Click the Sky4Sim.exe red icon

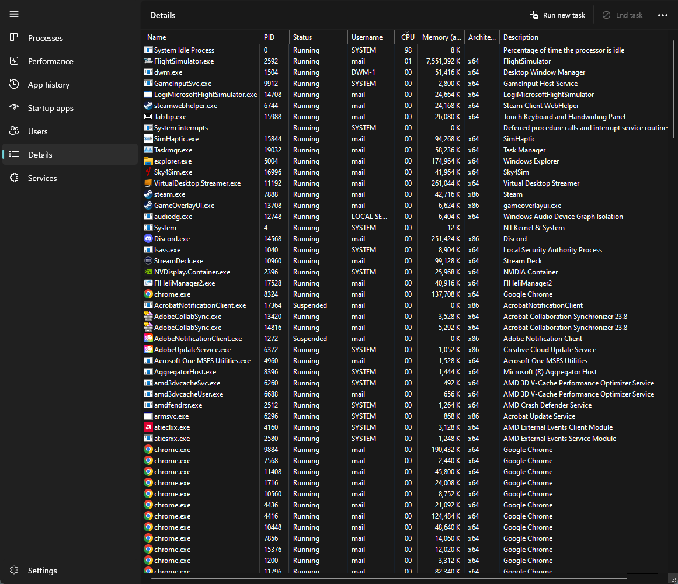pos(148,172)
